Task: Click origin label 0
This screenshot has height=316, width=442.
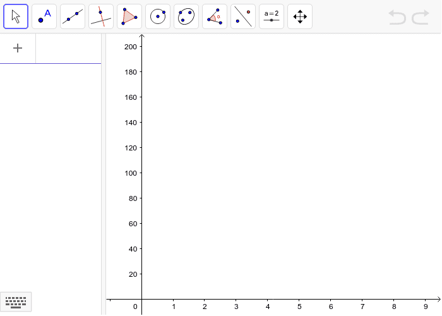Action: point(135,307)
